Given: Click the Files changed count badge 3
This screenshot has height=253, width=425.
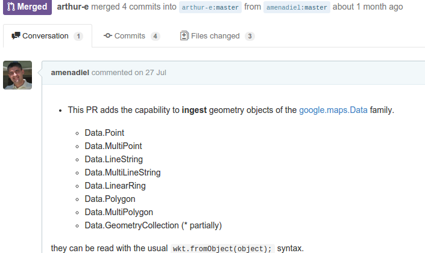Looking at the screenshot, I should tap(250, 36).
